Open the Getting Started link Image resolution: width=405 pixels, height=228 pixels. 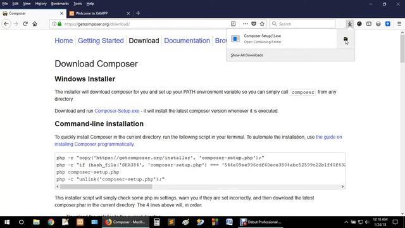101,41
